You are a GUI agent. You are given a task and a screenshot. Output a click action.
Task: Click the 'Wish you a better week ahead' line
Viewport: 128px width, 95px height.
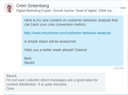click(55, 50)
